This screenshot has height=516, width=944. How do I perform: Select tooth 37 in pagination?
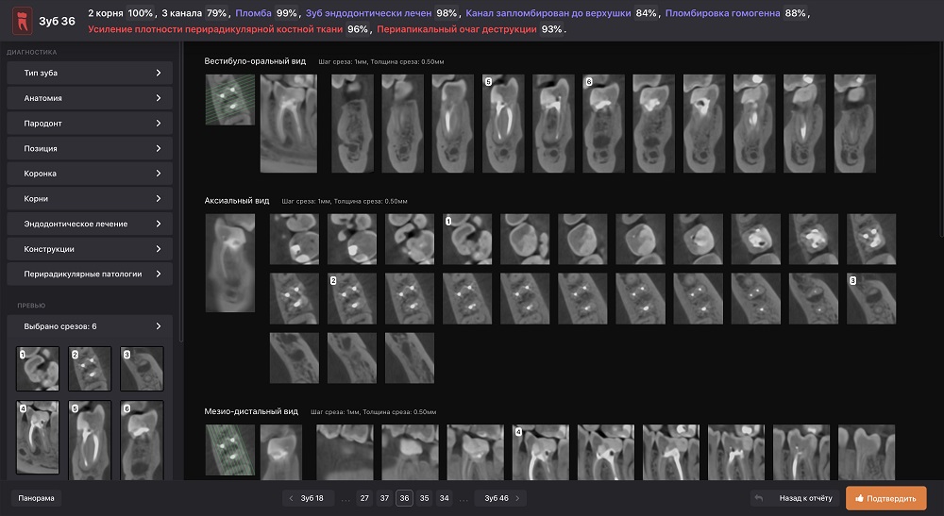[x=384, y=498]
